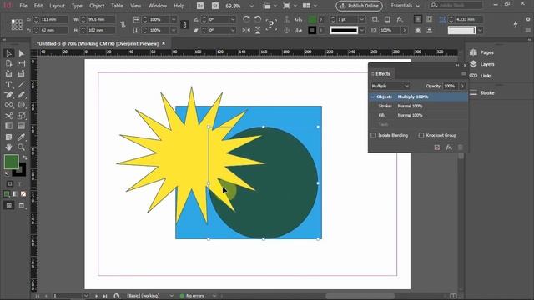Viewport: 534px width, 300px height.
Task: Click the Effects panel tab
Action: point(382,74)
